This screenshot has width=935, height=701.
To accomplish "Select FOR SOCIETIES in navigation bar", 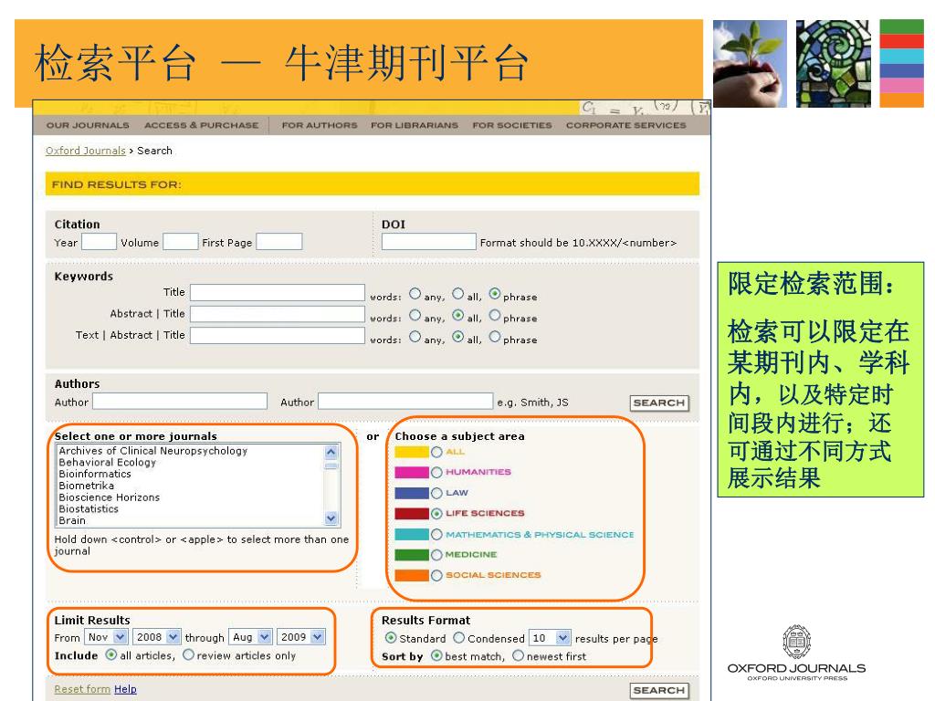I will point(512,125).
